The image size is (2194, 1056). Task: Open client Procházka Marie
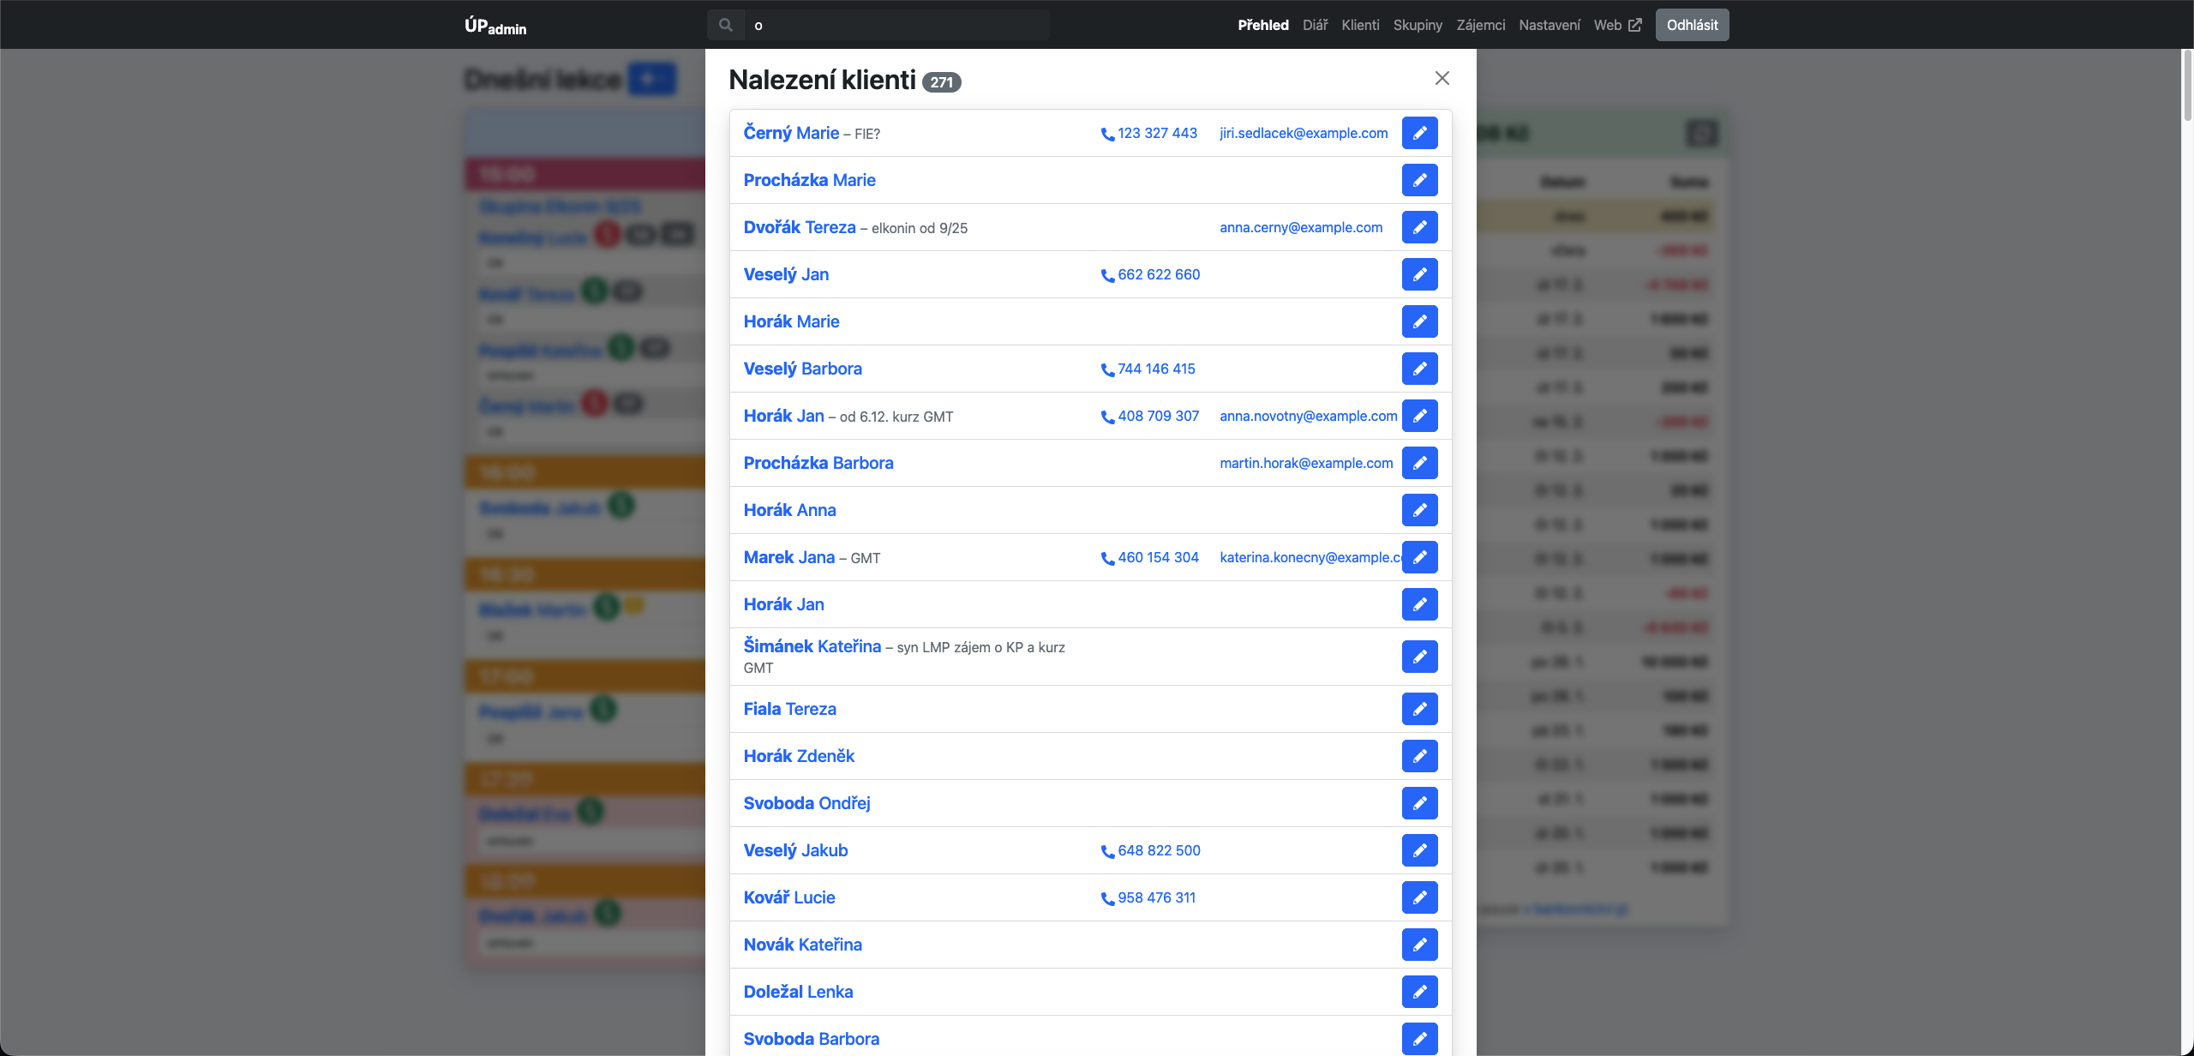(809, 180)
